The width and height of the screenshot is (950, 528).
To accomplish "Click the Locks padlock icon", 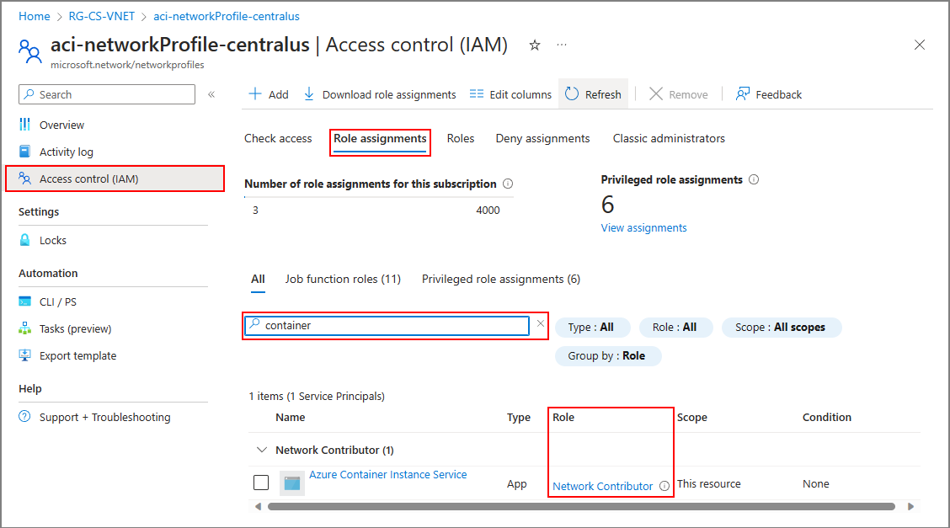I will coord(24,240).
